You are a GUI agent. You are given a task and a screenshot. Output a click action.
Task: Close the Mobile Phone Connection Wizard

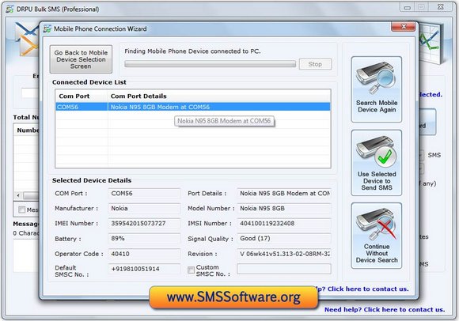click(x=403, y=27)
